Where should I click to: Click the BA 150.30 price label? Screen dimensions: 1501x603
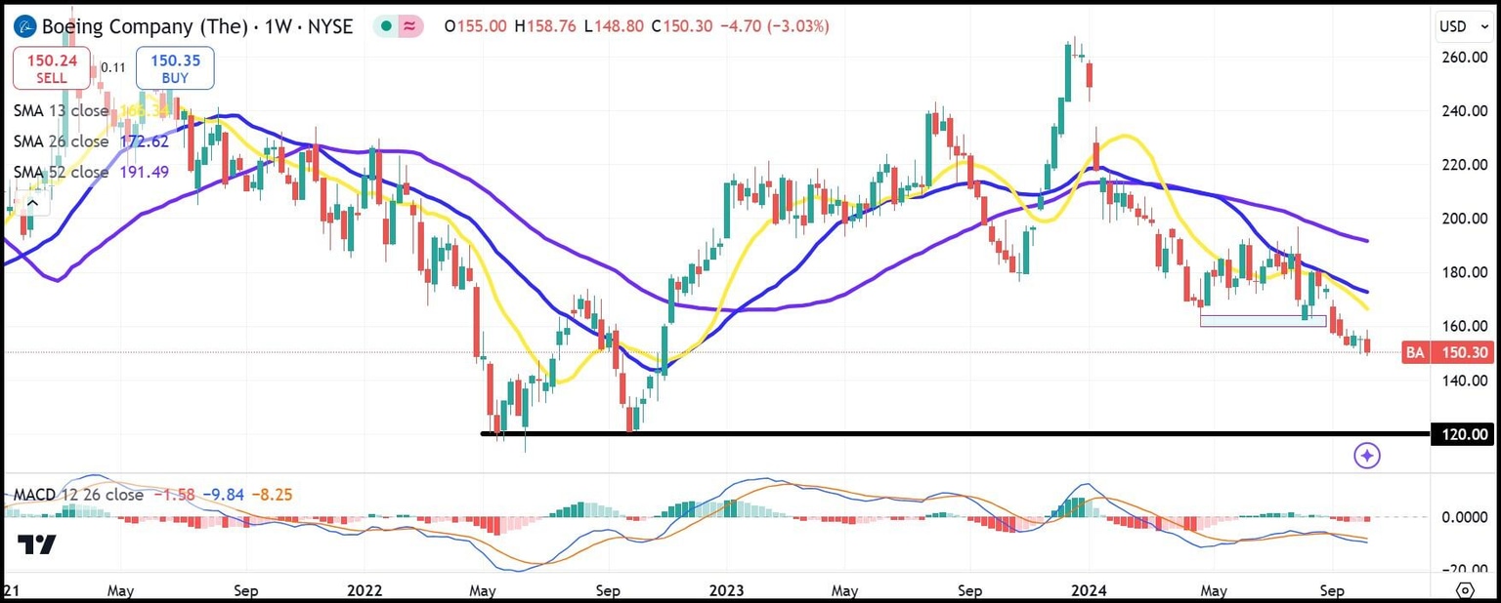1447,352
